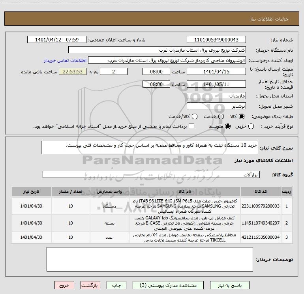Select the جزیی purchase type radio
Screen dimensions: 304x294
point(251,127)
